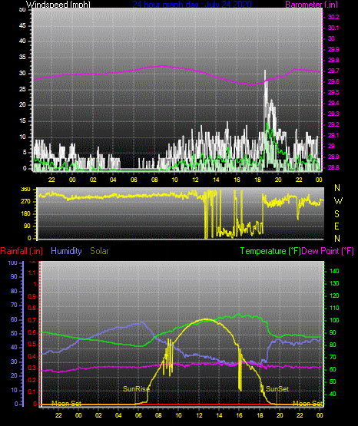
Task: Click '270' on the wind direction axis
Action: [x=25, y=202]
